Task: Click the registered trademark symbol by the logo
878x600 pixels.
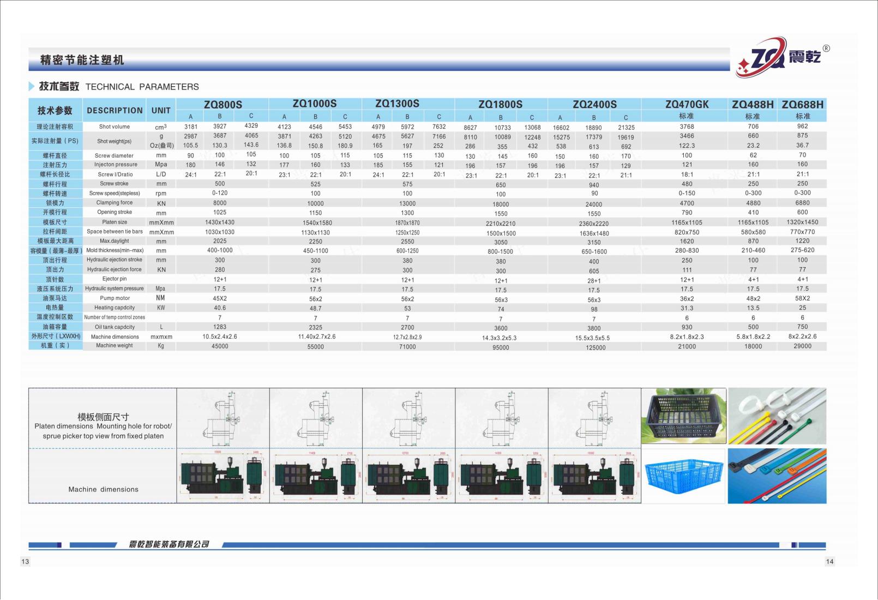Action: point(826,49)
